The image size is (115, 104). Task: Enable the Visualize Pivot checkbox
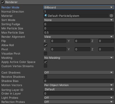point(45,53)
